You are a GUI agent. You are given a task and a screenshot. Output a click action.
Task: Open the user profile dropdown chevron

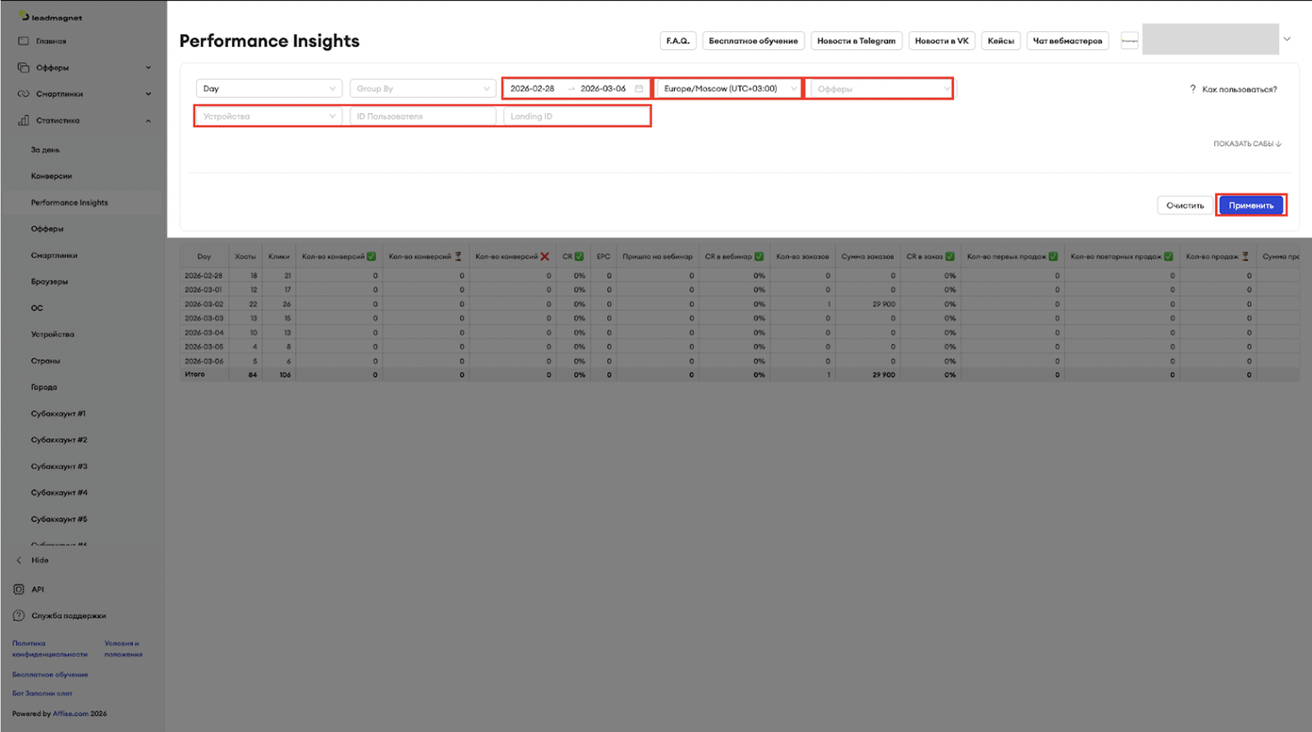(x=1287, y=39)
